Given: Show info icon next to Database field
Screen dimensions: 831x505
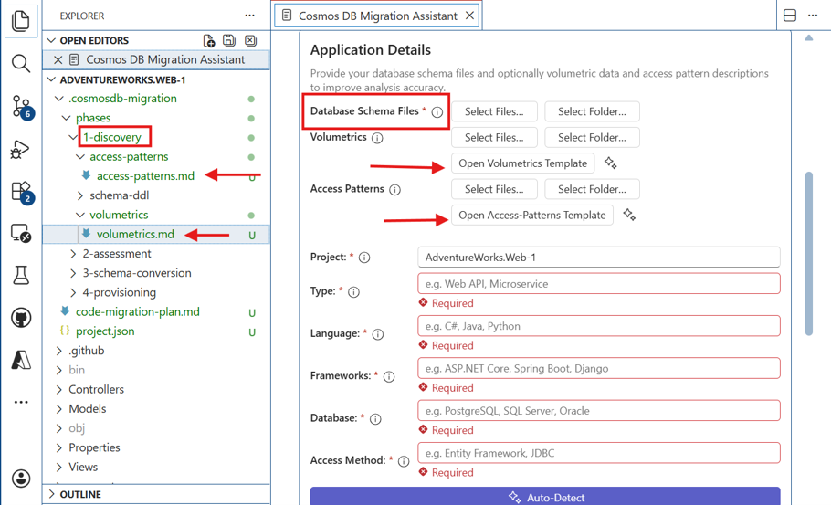Looking at the screenshot, I should (x=375, y=419).
